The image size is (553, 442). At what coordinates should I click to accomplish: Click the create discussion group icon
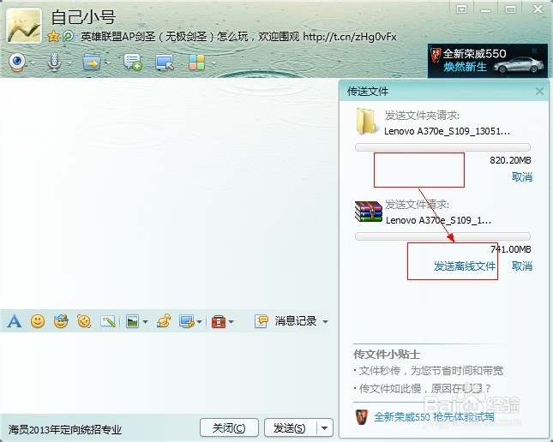133,62
